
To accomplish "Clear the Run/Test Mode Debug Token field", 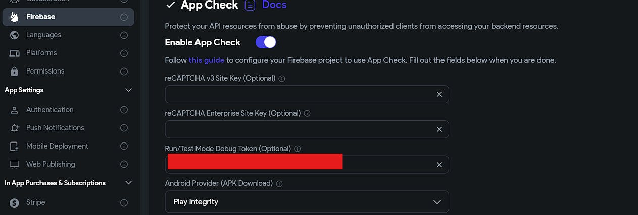I will point(439,165).
